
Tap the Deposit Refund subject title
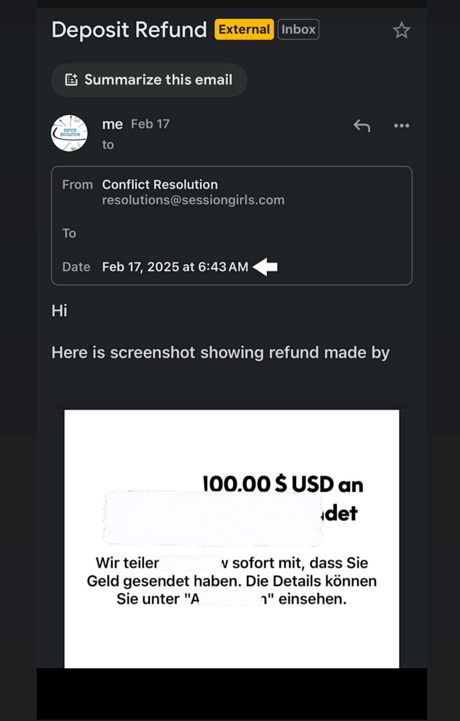[x=129, y=30]
